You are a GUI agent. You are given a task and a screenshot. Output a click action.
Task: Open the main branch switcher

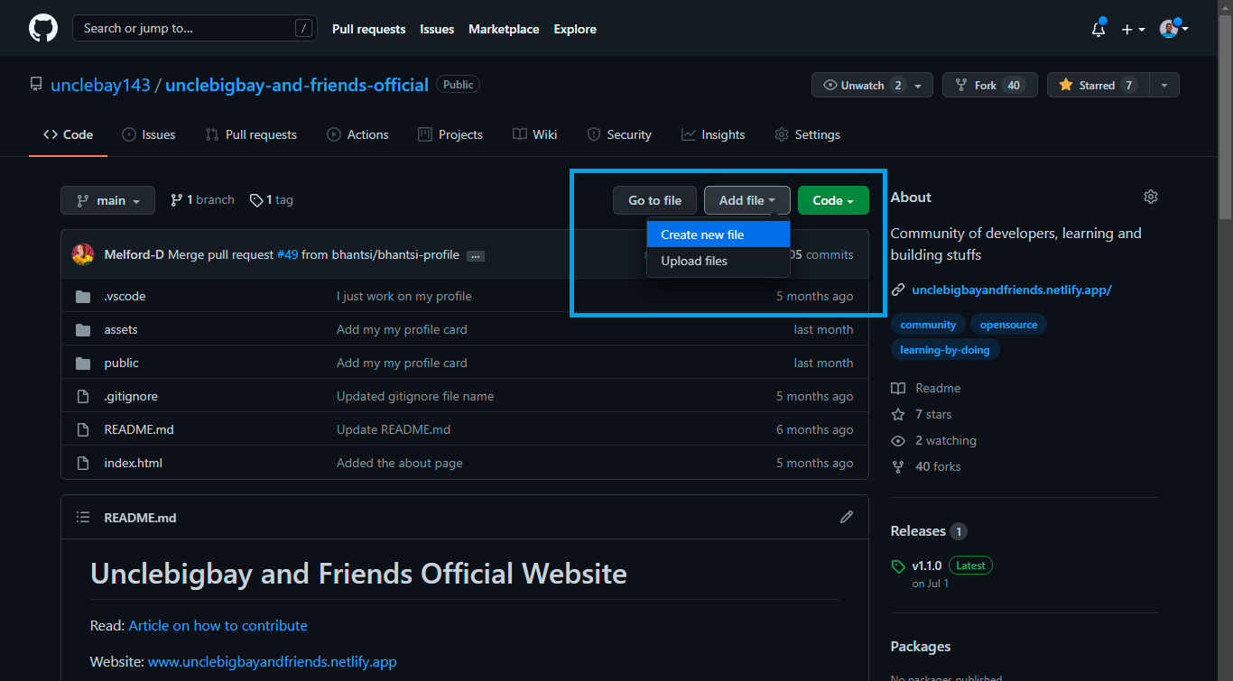107,200
